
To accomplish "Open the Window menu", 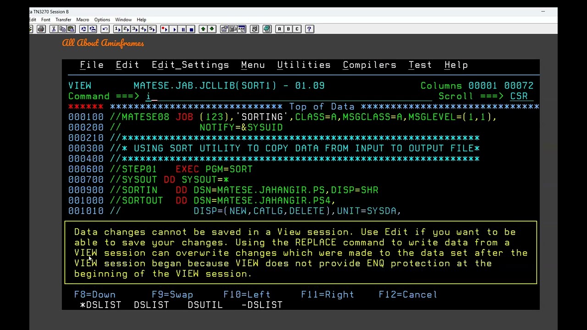I will [123, 20].
